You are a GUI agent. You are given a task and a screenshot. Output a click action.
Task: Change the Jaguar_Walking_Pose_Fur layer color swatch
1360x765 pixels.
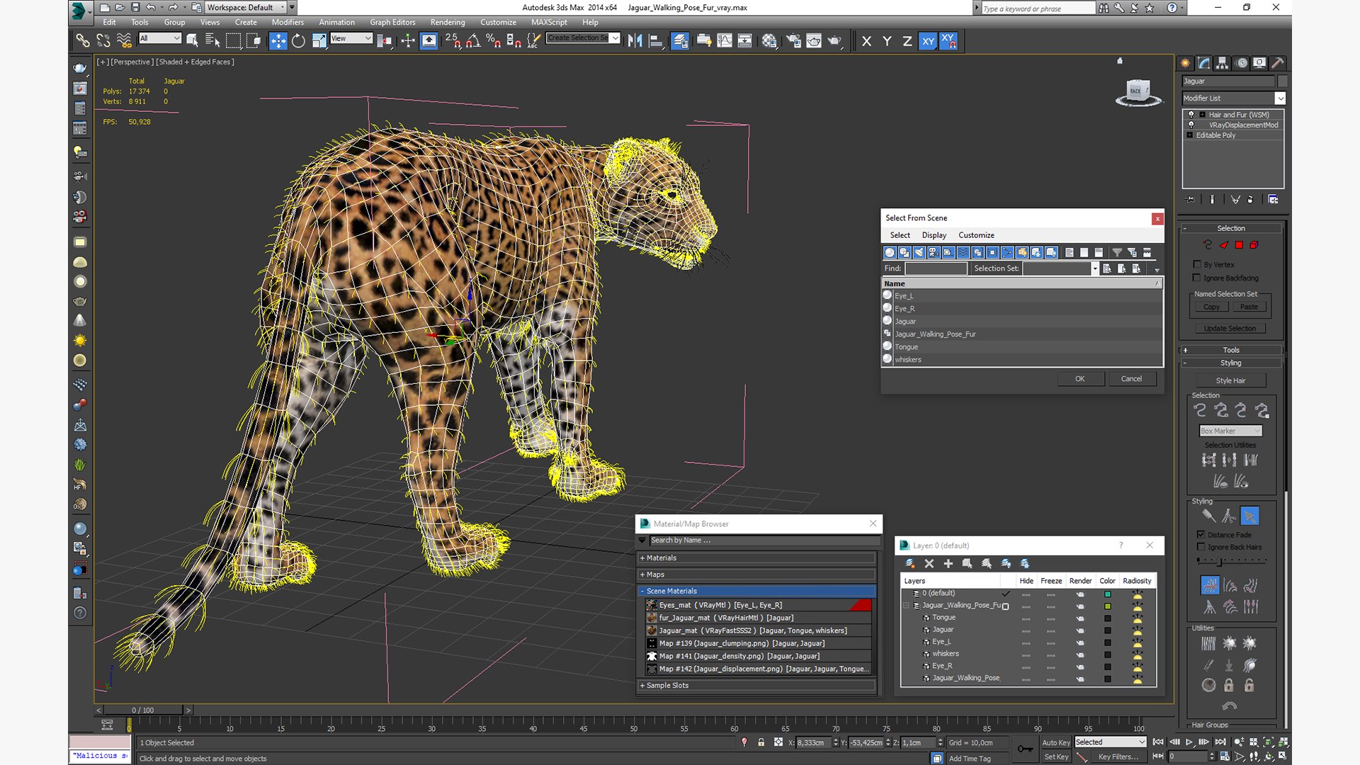[x=1107, y=606]
